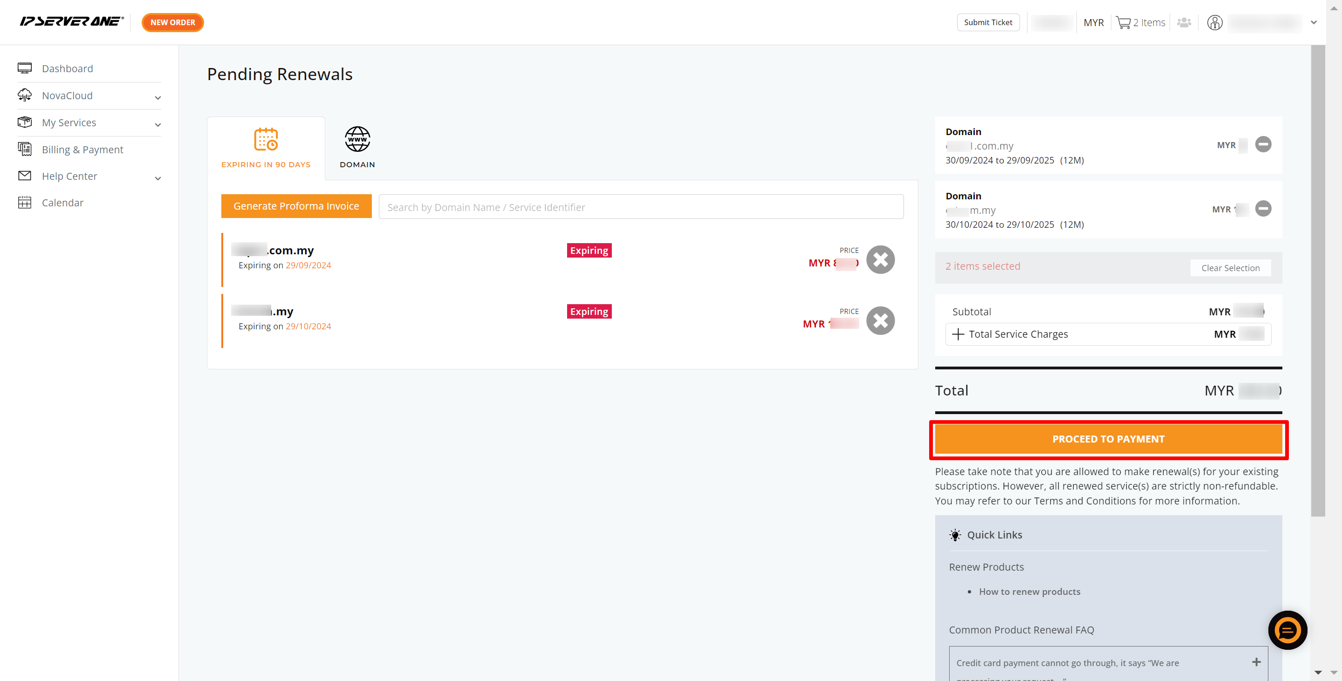
Task: Focus the domain name search field
Action: [x=641, y=207]
